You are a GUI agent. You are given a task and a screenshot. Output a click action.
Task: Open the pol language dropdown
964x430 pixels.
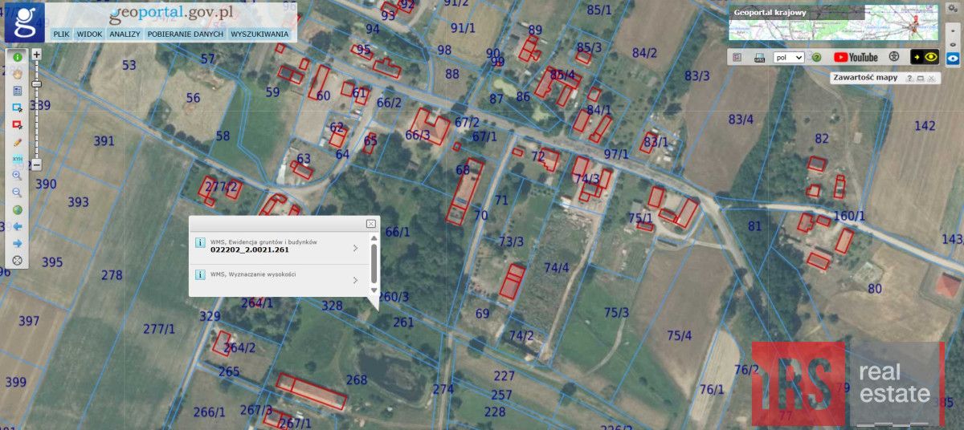[x=788, y=58]
